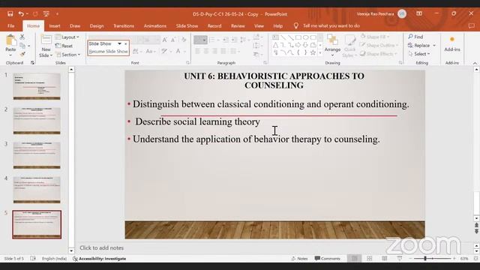Select the text box shape icon
Viewport: 480px width, 270px height.
point(275,37)
